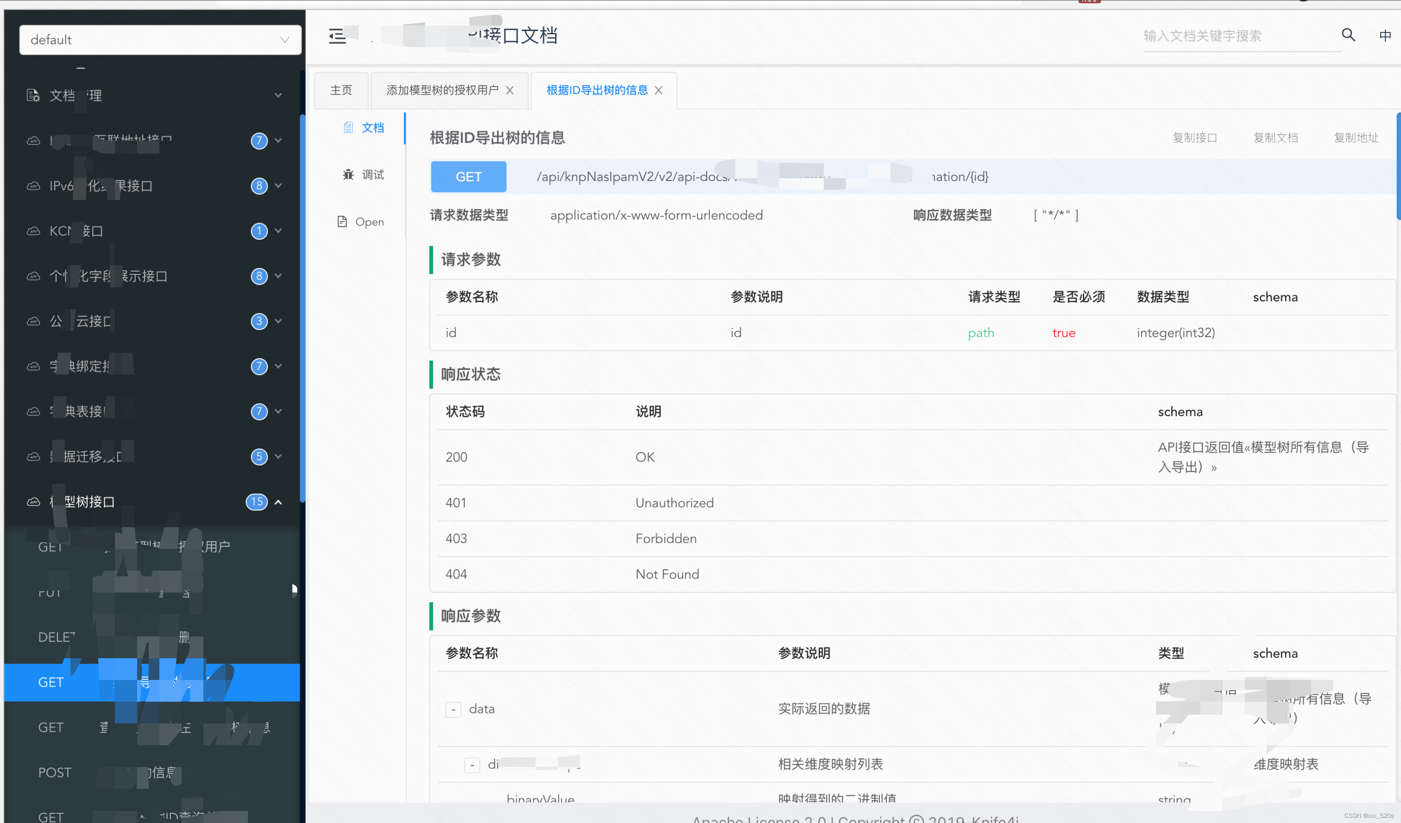
Task: Collapse the data response row
Action: pos(453,709)
